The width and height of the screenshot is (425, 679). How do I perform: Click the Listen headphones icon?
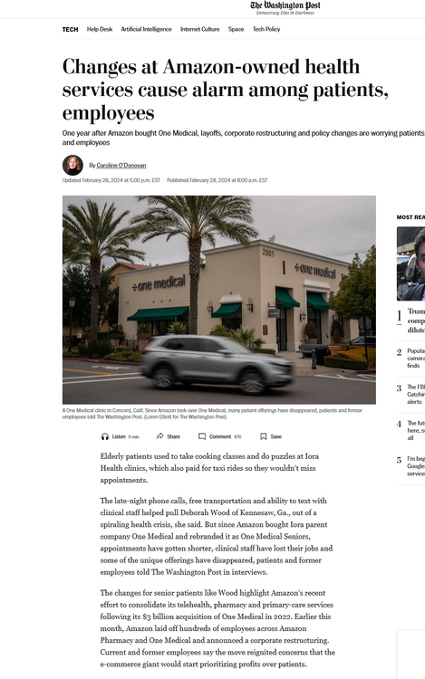(105, 436)
